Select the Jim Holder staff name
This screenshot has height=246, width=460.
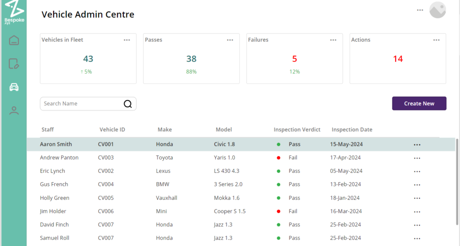[x=53, y=211]
